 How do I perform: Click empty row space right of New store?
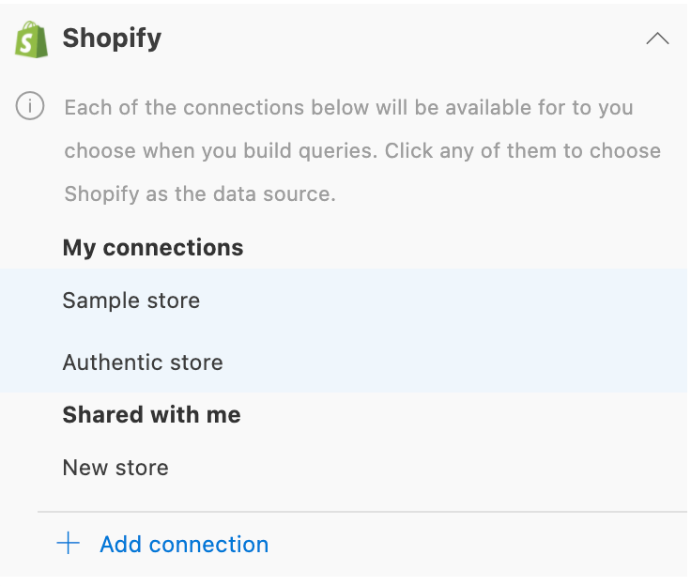422,468
